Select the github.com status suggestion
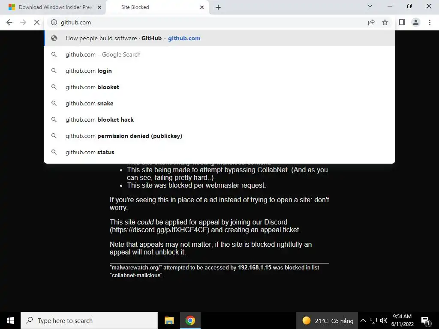The width and height of the screenshot is (439, 329). (x=219, y=152)
